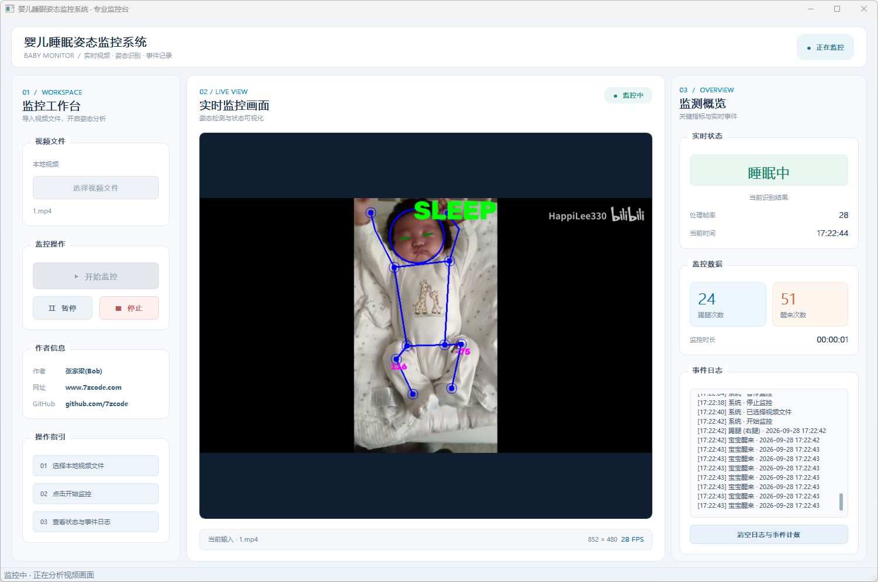The image size is (878, 582).
Task: Click the live video monitoring frame
Action: (426, 325)
